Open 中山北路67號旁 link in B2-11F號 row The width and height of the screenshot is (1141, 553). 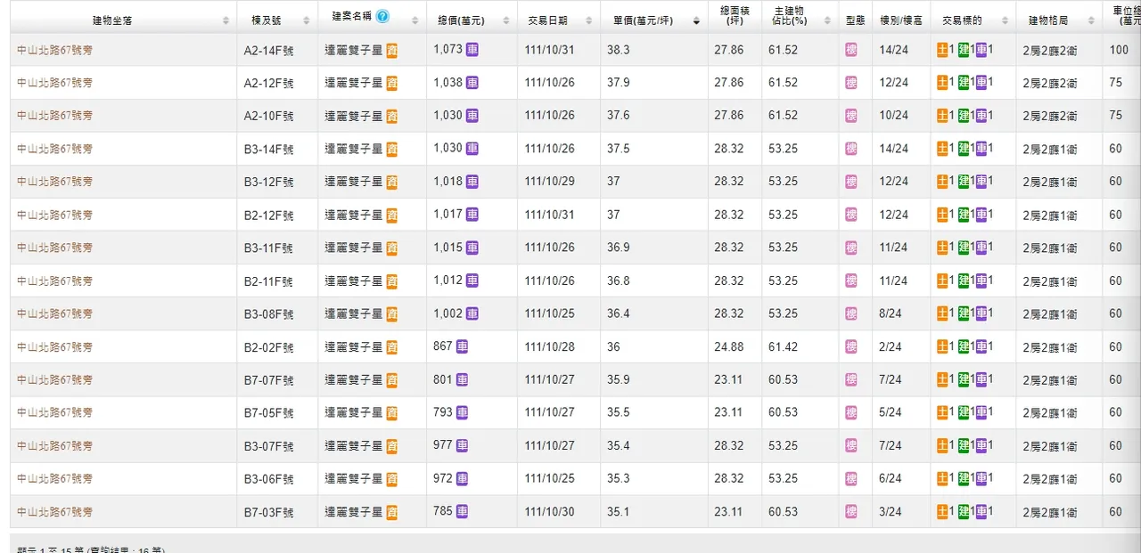54,281
